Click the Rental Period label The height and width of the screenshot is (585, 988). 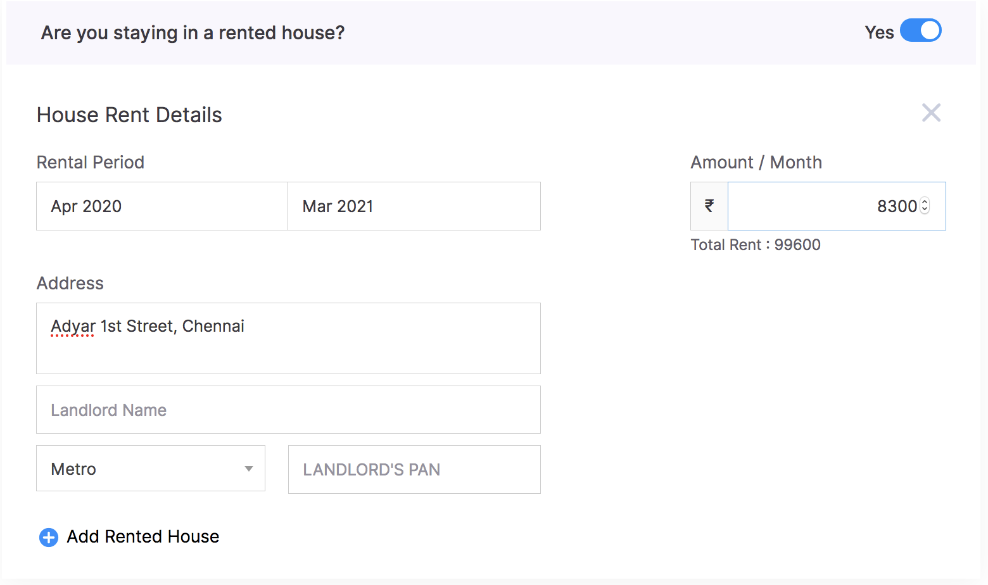pyautogui.click(x=90, y=162)
